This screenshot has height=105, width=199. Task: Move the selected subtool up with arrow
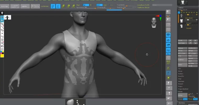(190, 41)
